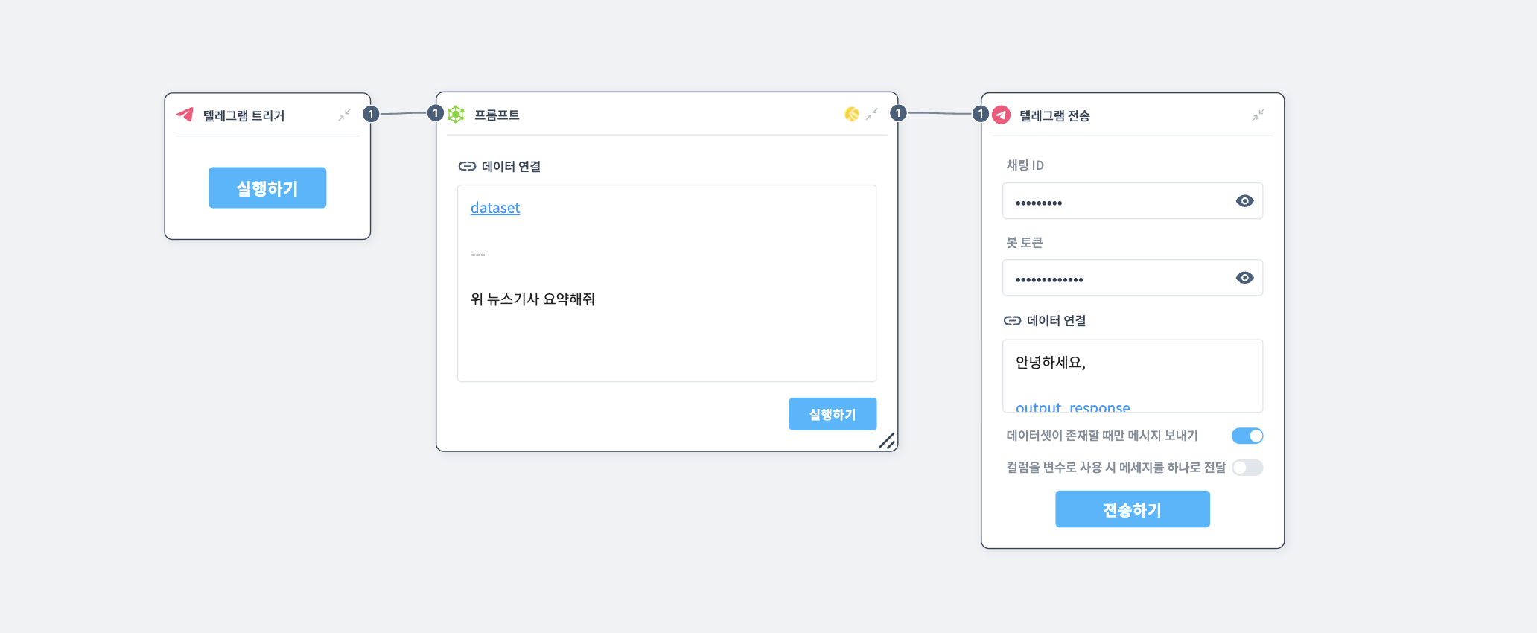
Task: Click the 데이터 연결 link icon in 프롬프트 node
Action: point(466,166)
